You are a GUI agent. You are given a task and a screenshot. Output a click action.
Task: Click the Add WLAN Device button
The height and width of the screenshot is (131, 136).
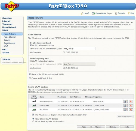tap(125, 117)
